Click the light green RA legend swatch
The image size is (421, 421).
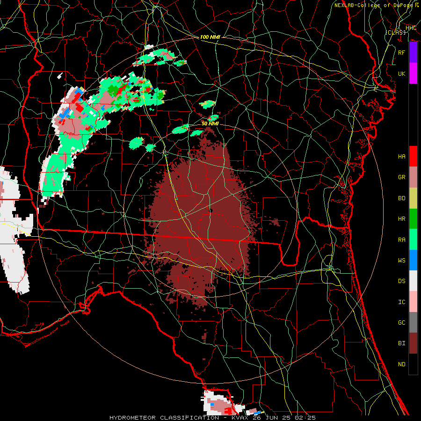click(x=413, y=240)
